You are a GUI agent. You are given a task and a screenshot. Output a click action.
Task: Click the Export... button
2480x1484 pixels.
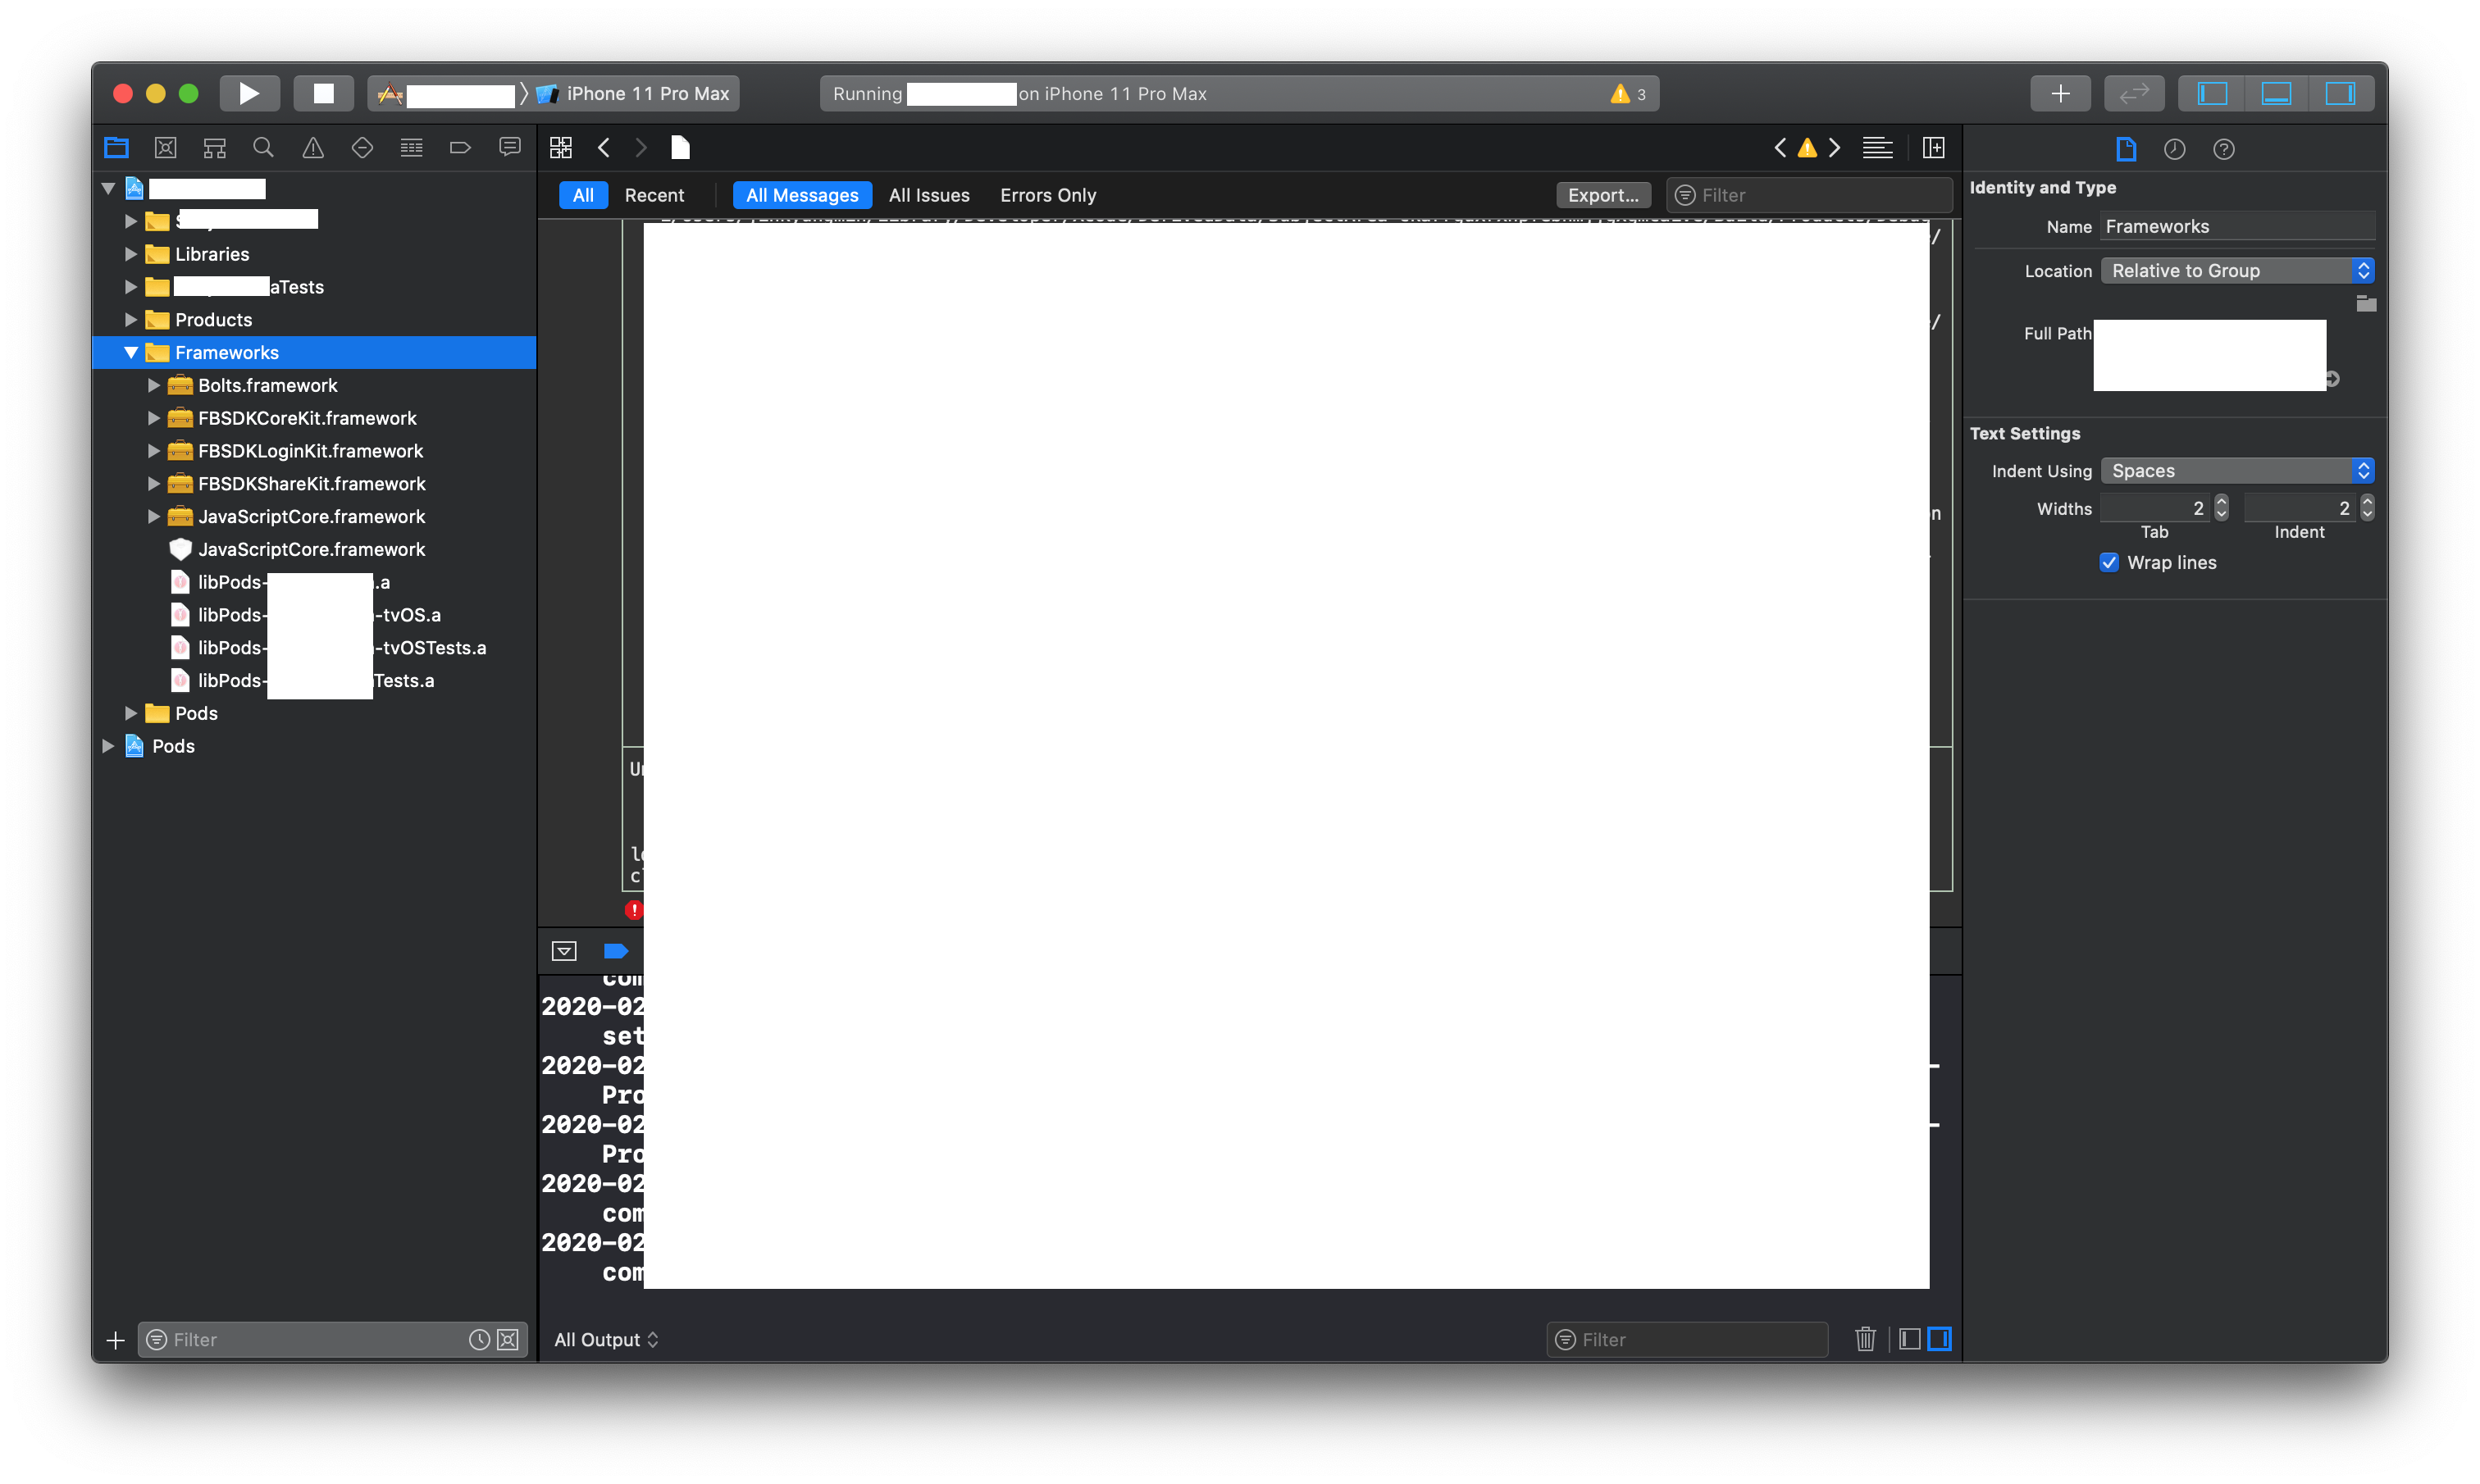click(1603, 195)
